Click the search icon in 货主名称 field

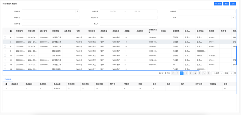click(77, 11)
